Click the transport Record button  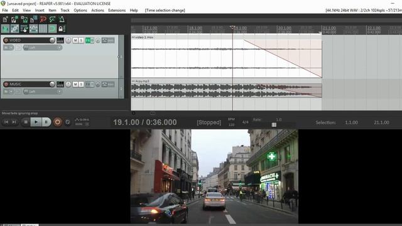click(x=57, y=122)
